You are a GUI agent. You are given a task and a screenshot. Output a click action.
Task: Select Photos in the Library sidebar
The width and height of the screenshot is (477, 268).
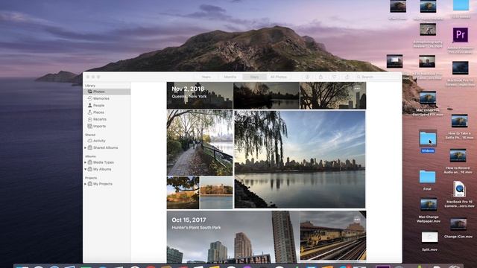107,92
